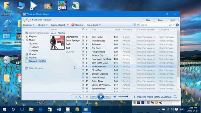Switch to Now Playing mode icon
The image size is (201, 113).
point(175,97)
